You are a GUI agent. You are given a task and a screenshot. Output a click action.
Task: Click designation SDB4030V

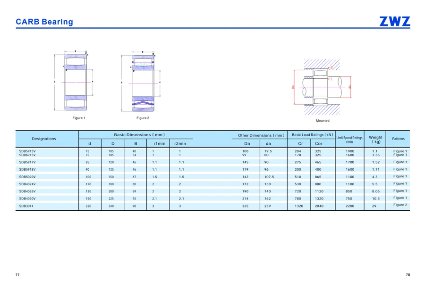[x=27, y=199]
